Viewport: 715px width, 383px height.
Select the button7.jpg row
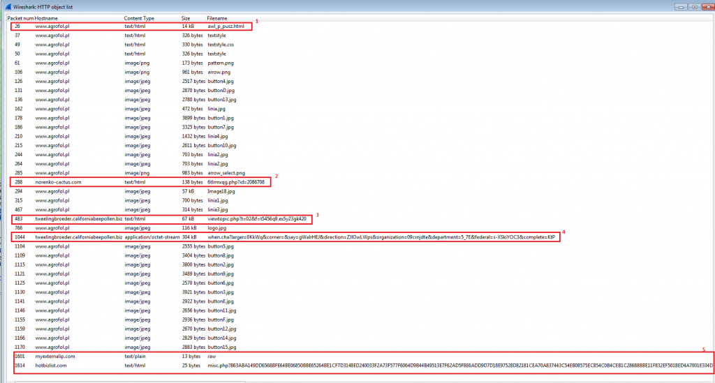(360, 127)
